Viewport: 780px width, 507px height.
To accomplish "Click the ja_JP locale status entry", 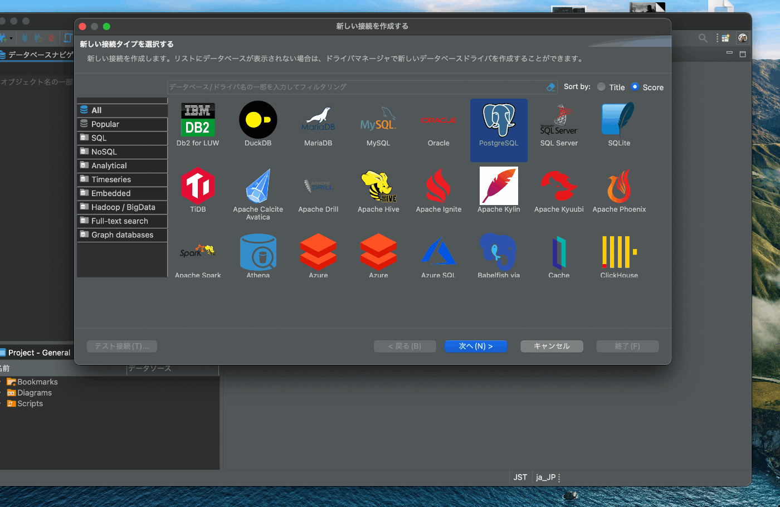I will pyautogui.click(x=546, y=477).
